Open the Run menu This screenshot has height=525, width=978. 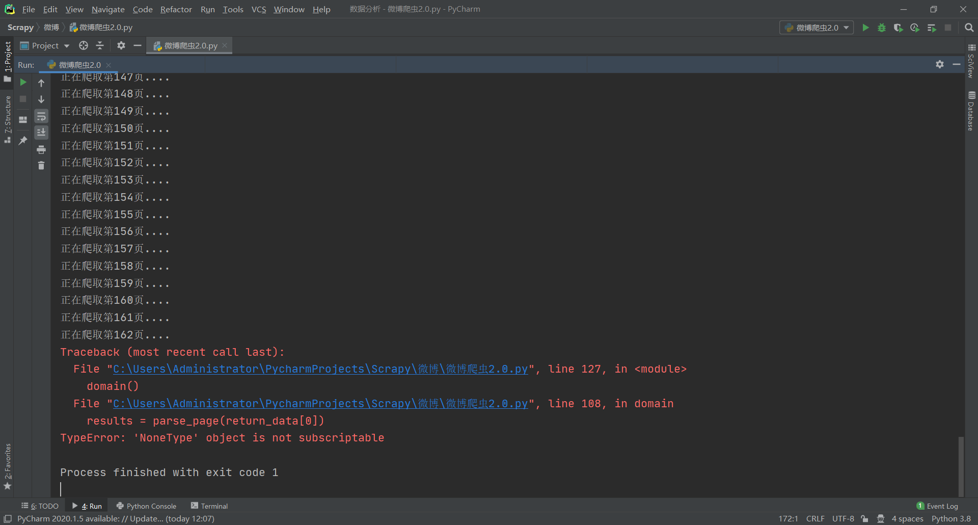(208, 9)
